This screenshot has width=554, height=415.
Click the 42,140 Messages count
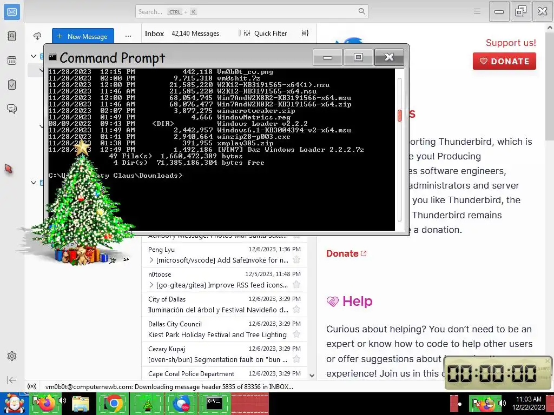(195, 34)
